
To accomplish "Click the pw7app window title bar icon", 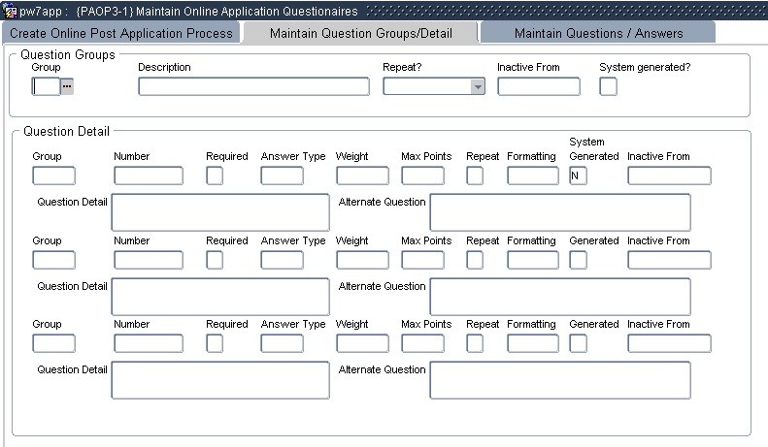I will pos(11,11).
